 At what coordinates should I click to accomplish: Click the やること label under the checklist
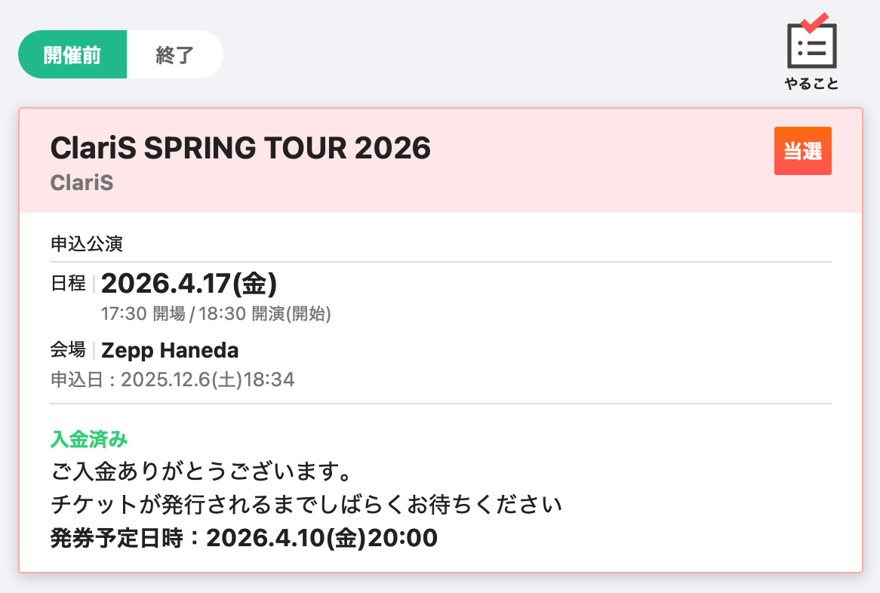coord(811,84)
